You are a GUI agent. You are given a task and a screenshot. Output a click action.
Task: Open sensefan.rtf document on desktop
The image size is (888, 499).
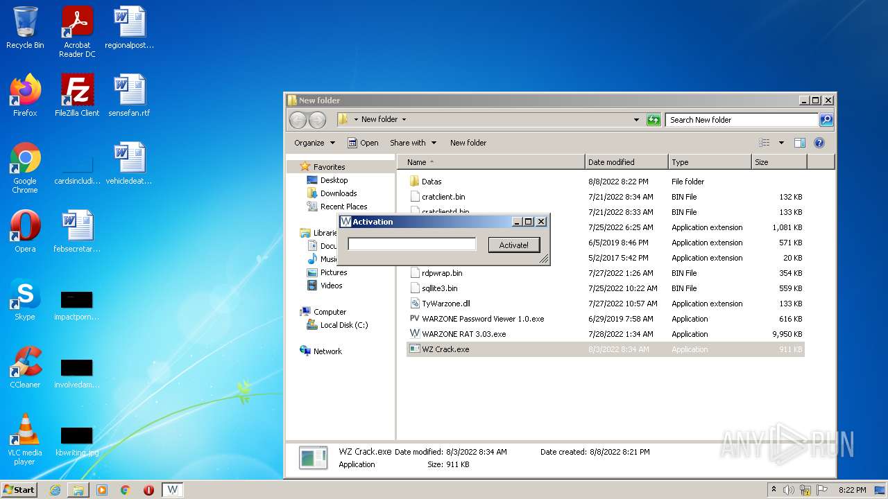tap(129, 96)
